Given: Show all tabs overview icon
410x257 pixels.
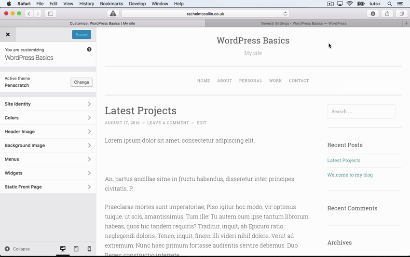Looking at the screenshot, I should 402,14.
